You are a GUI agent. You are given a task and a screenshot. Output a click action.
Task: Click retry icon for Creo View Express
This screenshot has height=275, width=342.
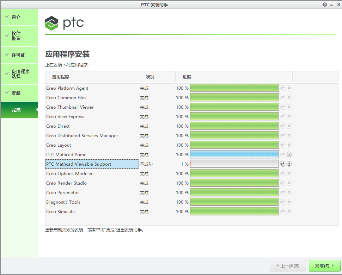click(x=283, y=116)
